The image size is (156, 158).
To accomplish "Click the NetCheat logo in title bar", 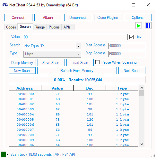I will pyautogui.click(x=5, y=5).
